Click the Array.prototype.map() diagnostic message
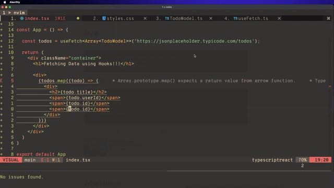334x188 pixels. 204,81
